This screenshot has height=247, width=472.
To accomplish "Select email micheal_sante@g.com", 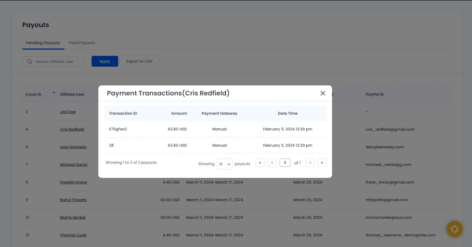I will click(x=389, y=165).
